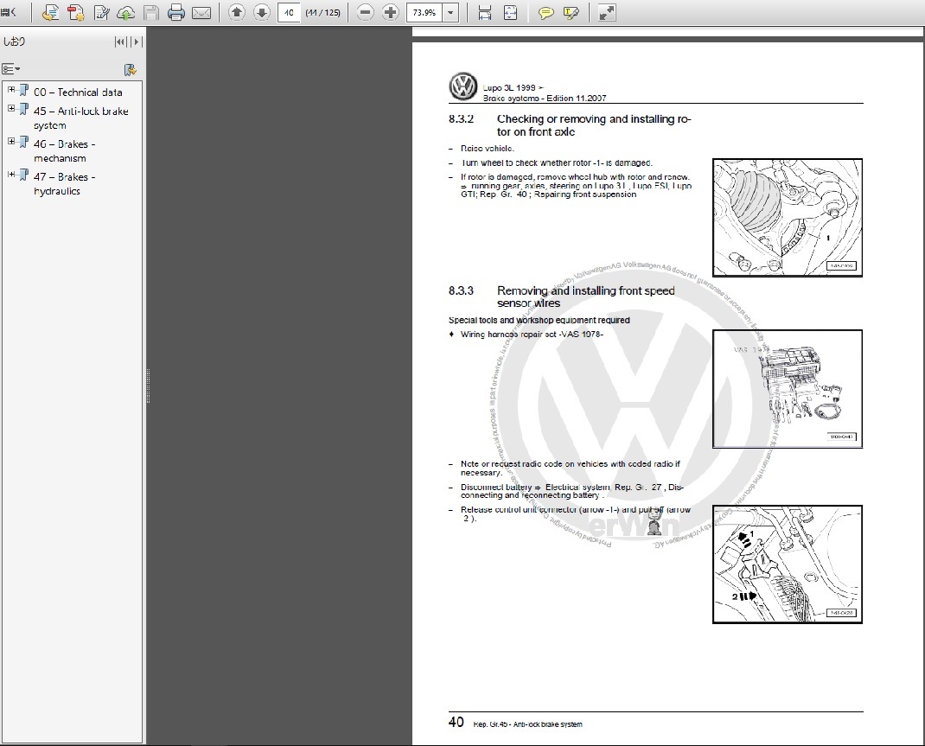Screen dimensions: 925x746
Task: Click the VW logo in page header
Action: [x=463, y=86]
